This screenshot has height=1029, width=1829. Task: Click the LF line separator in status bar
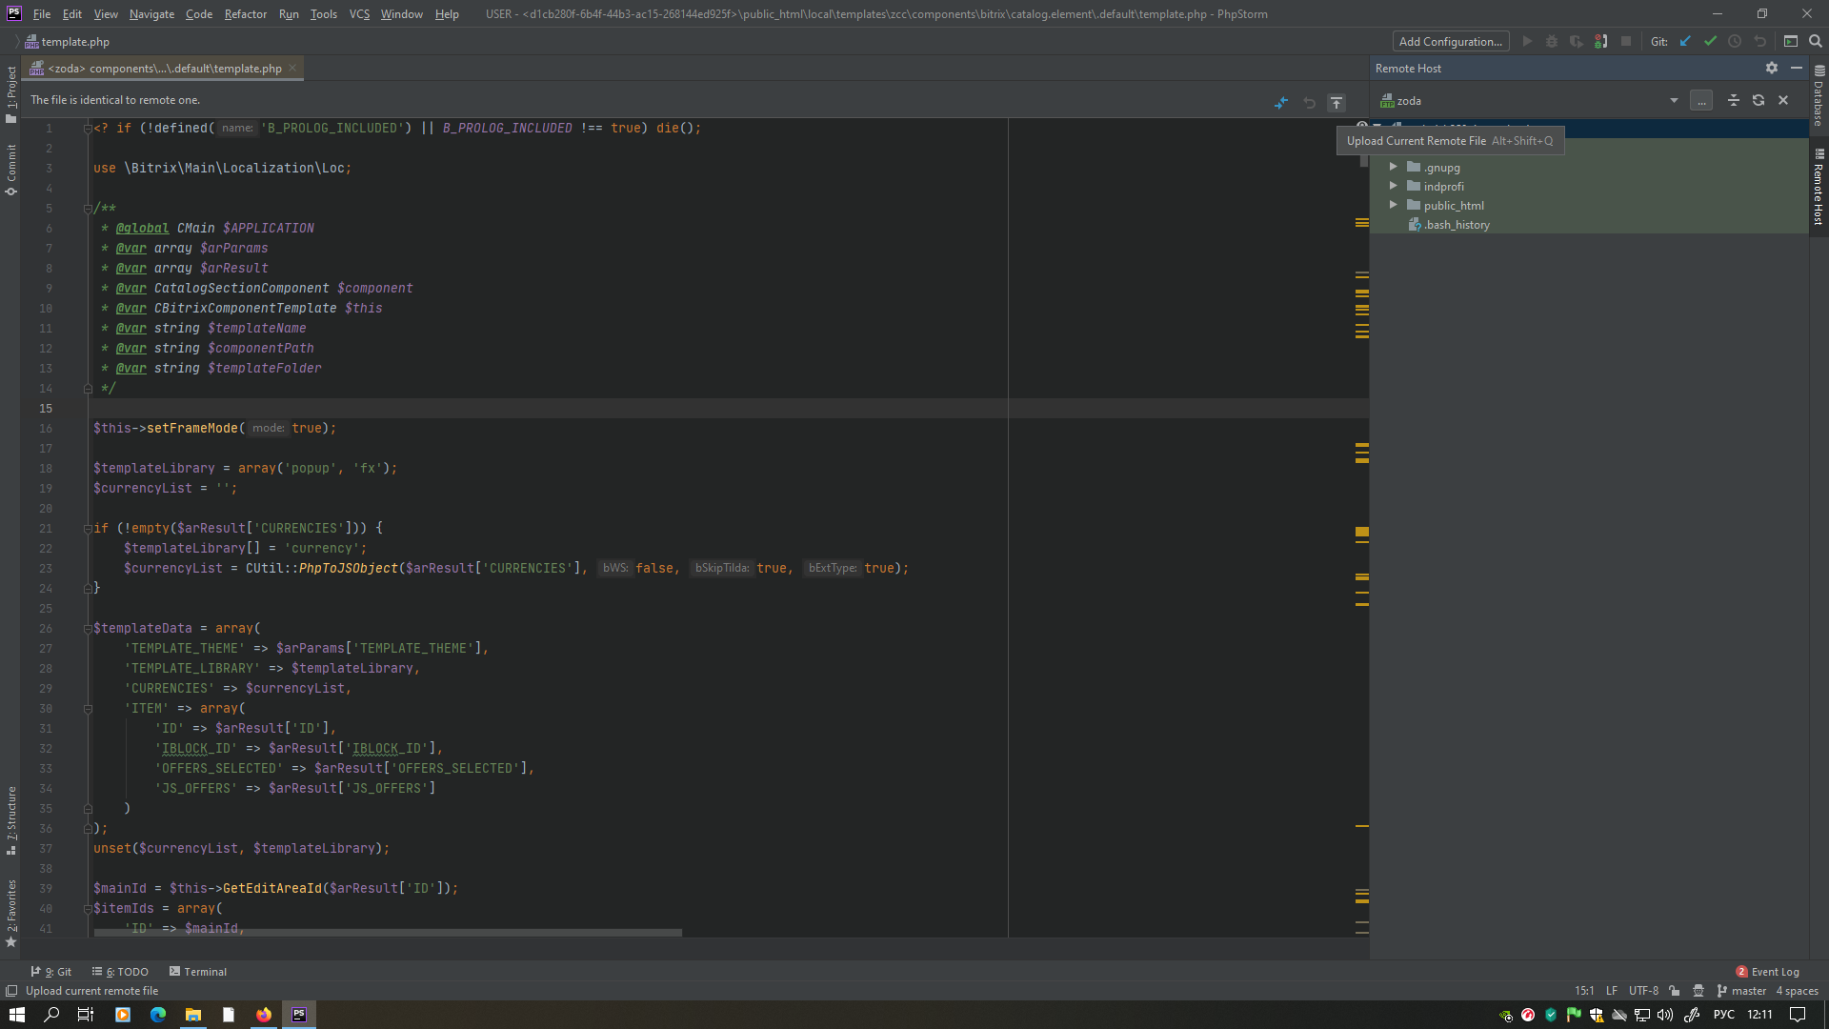click(x=1612, y=991)
